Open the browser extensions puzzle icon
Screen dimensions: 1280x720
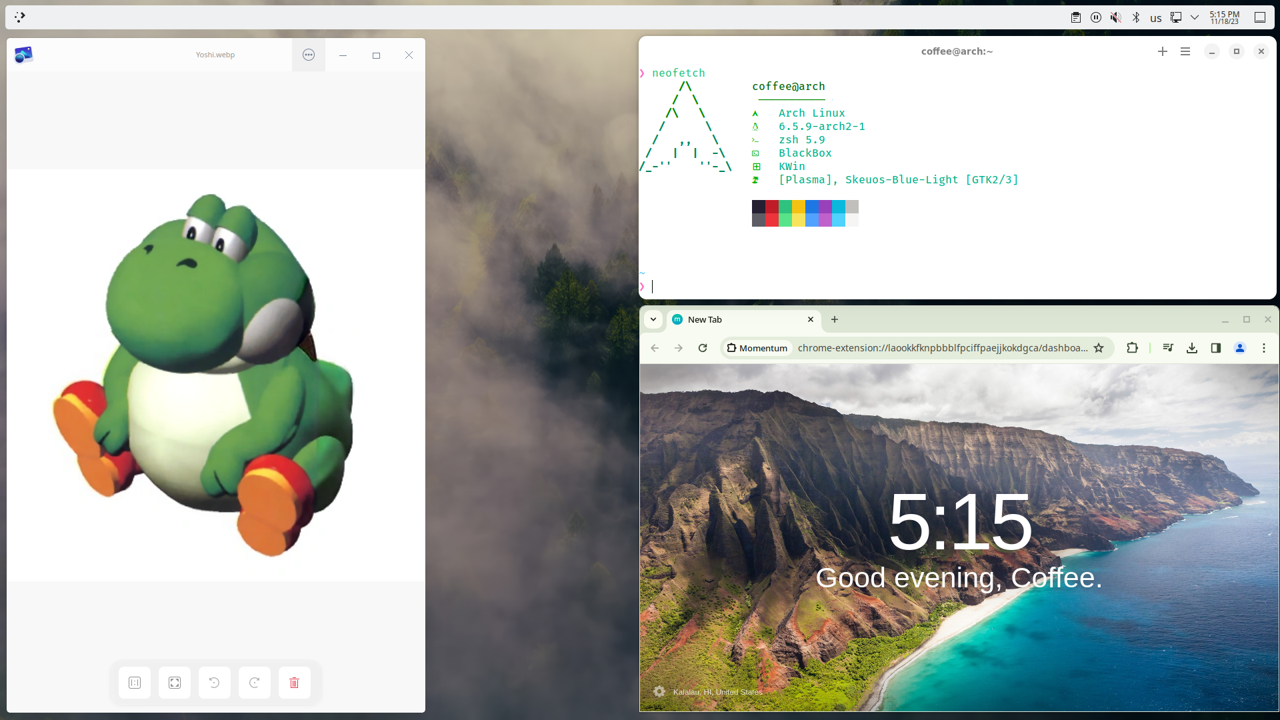pos(1132,348)
